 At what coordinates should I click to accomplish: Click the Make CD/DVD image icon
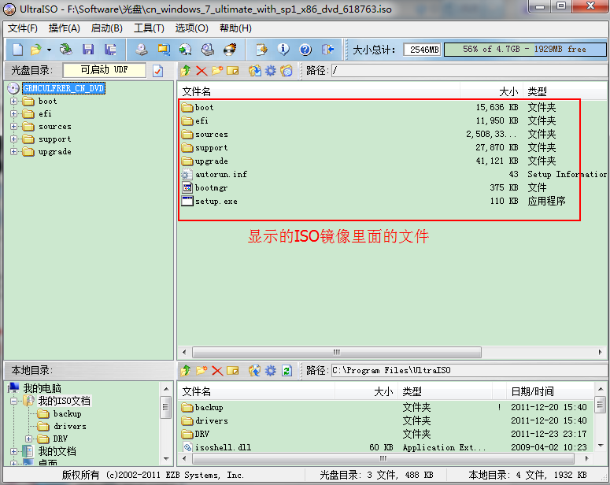(x=142, y=50)
